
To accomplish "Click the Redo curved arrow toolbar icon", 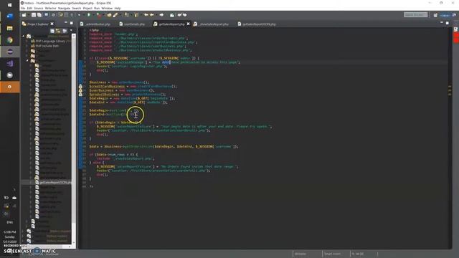I will pyautogui.click(x=185, y=15).
